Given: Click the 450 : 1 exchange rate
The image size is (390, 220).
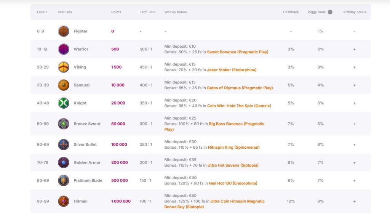Looking at the screenshot, I should (x=146, y=67).
